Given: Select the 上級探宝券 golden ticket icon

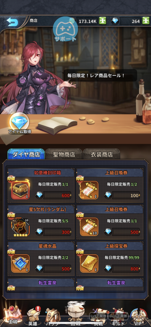Looking at the screenshot, I should point(89,263).
